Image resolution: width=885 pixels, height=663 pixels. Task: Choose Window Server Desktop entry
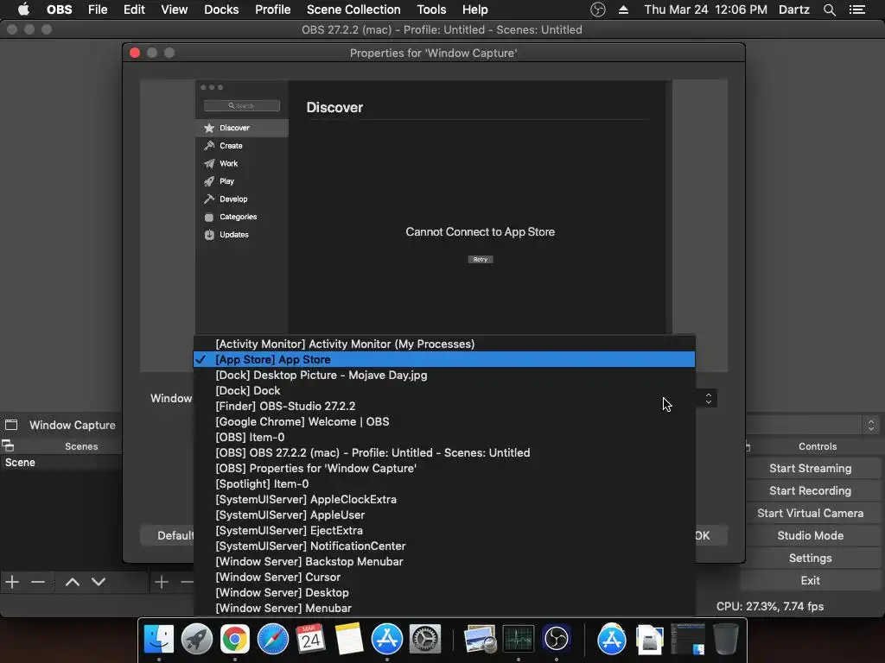(x=444, y=592)
